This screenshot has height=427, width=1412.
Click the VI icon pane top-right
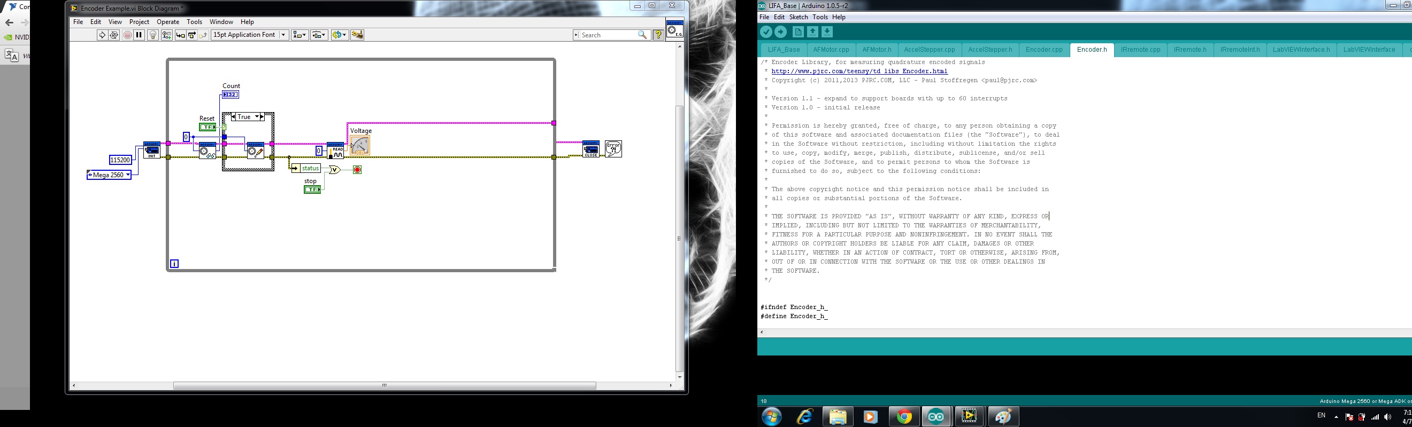coord(675,29)
